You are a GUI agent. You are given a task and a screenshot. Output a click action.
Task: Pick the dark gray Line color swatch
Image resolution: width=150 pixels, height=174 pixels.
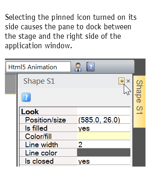tap(104, 153)
